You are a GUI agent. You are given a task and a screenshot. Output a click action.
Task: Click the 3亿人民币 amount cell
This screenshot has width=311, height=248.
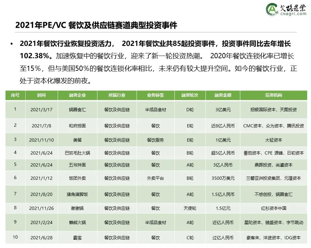(x=223, y=165)
